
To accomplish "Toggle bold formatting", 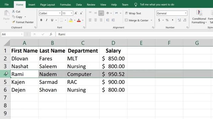I will click(x=41, y=20).
